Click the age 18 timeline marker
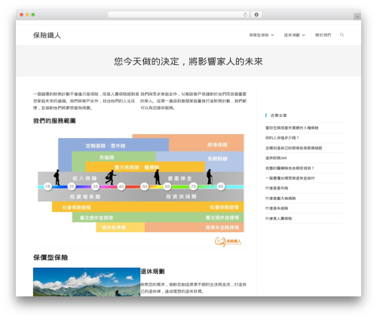Screen dimensions: 377x319 coord(48,186)
